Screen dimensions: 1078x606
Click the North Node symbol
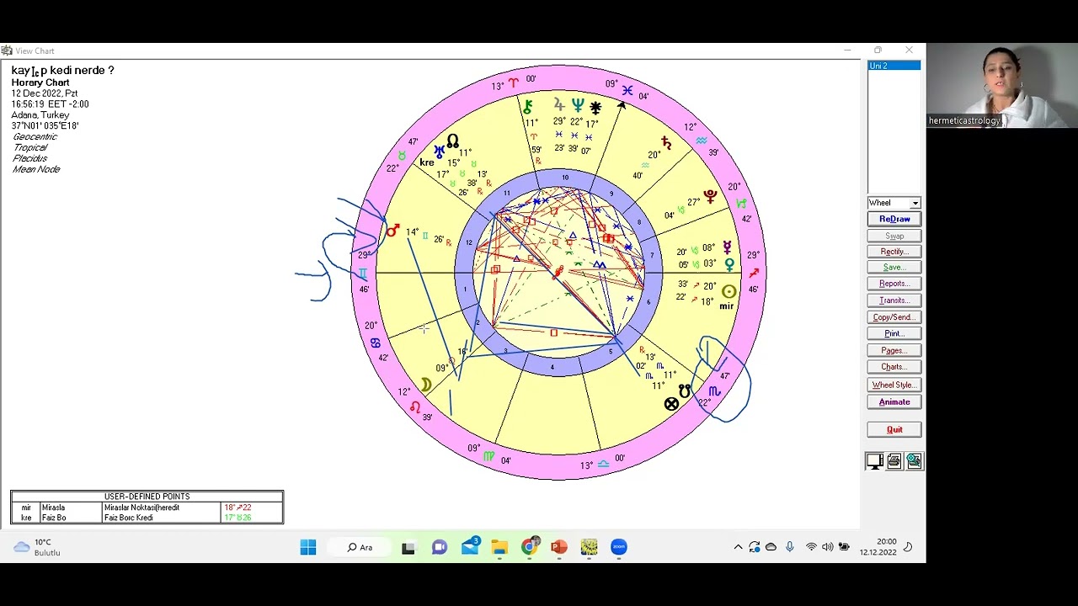coord(453,141)
